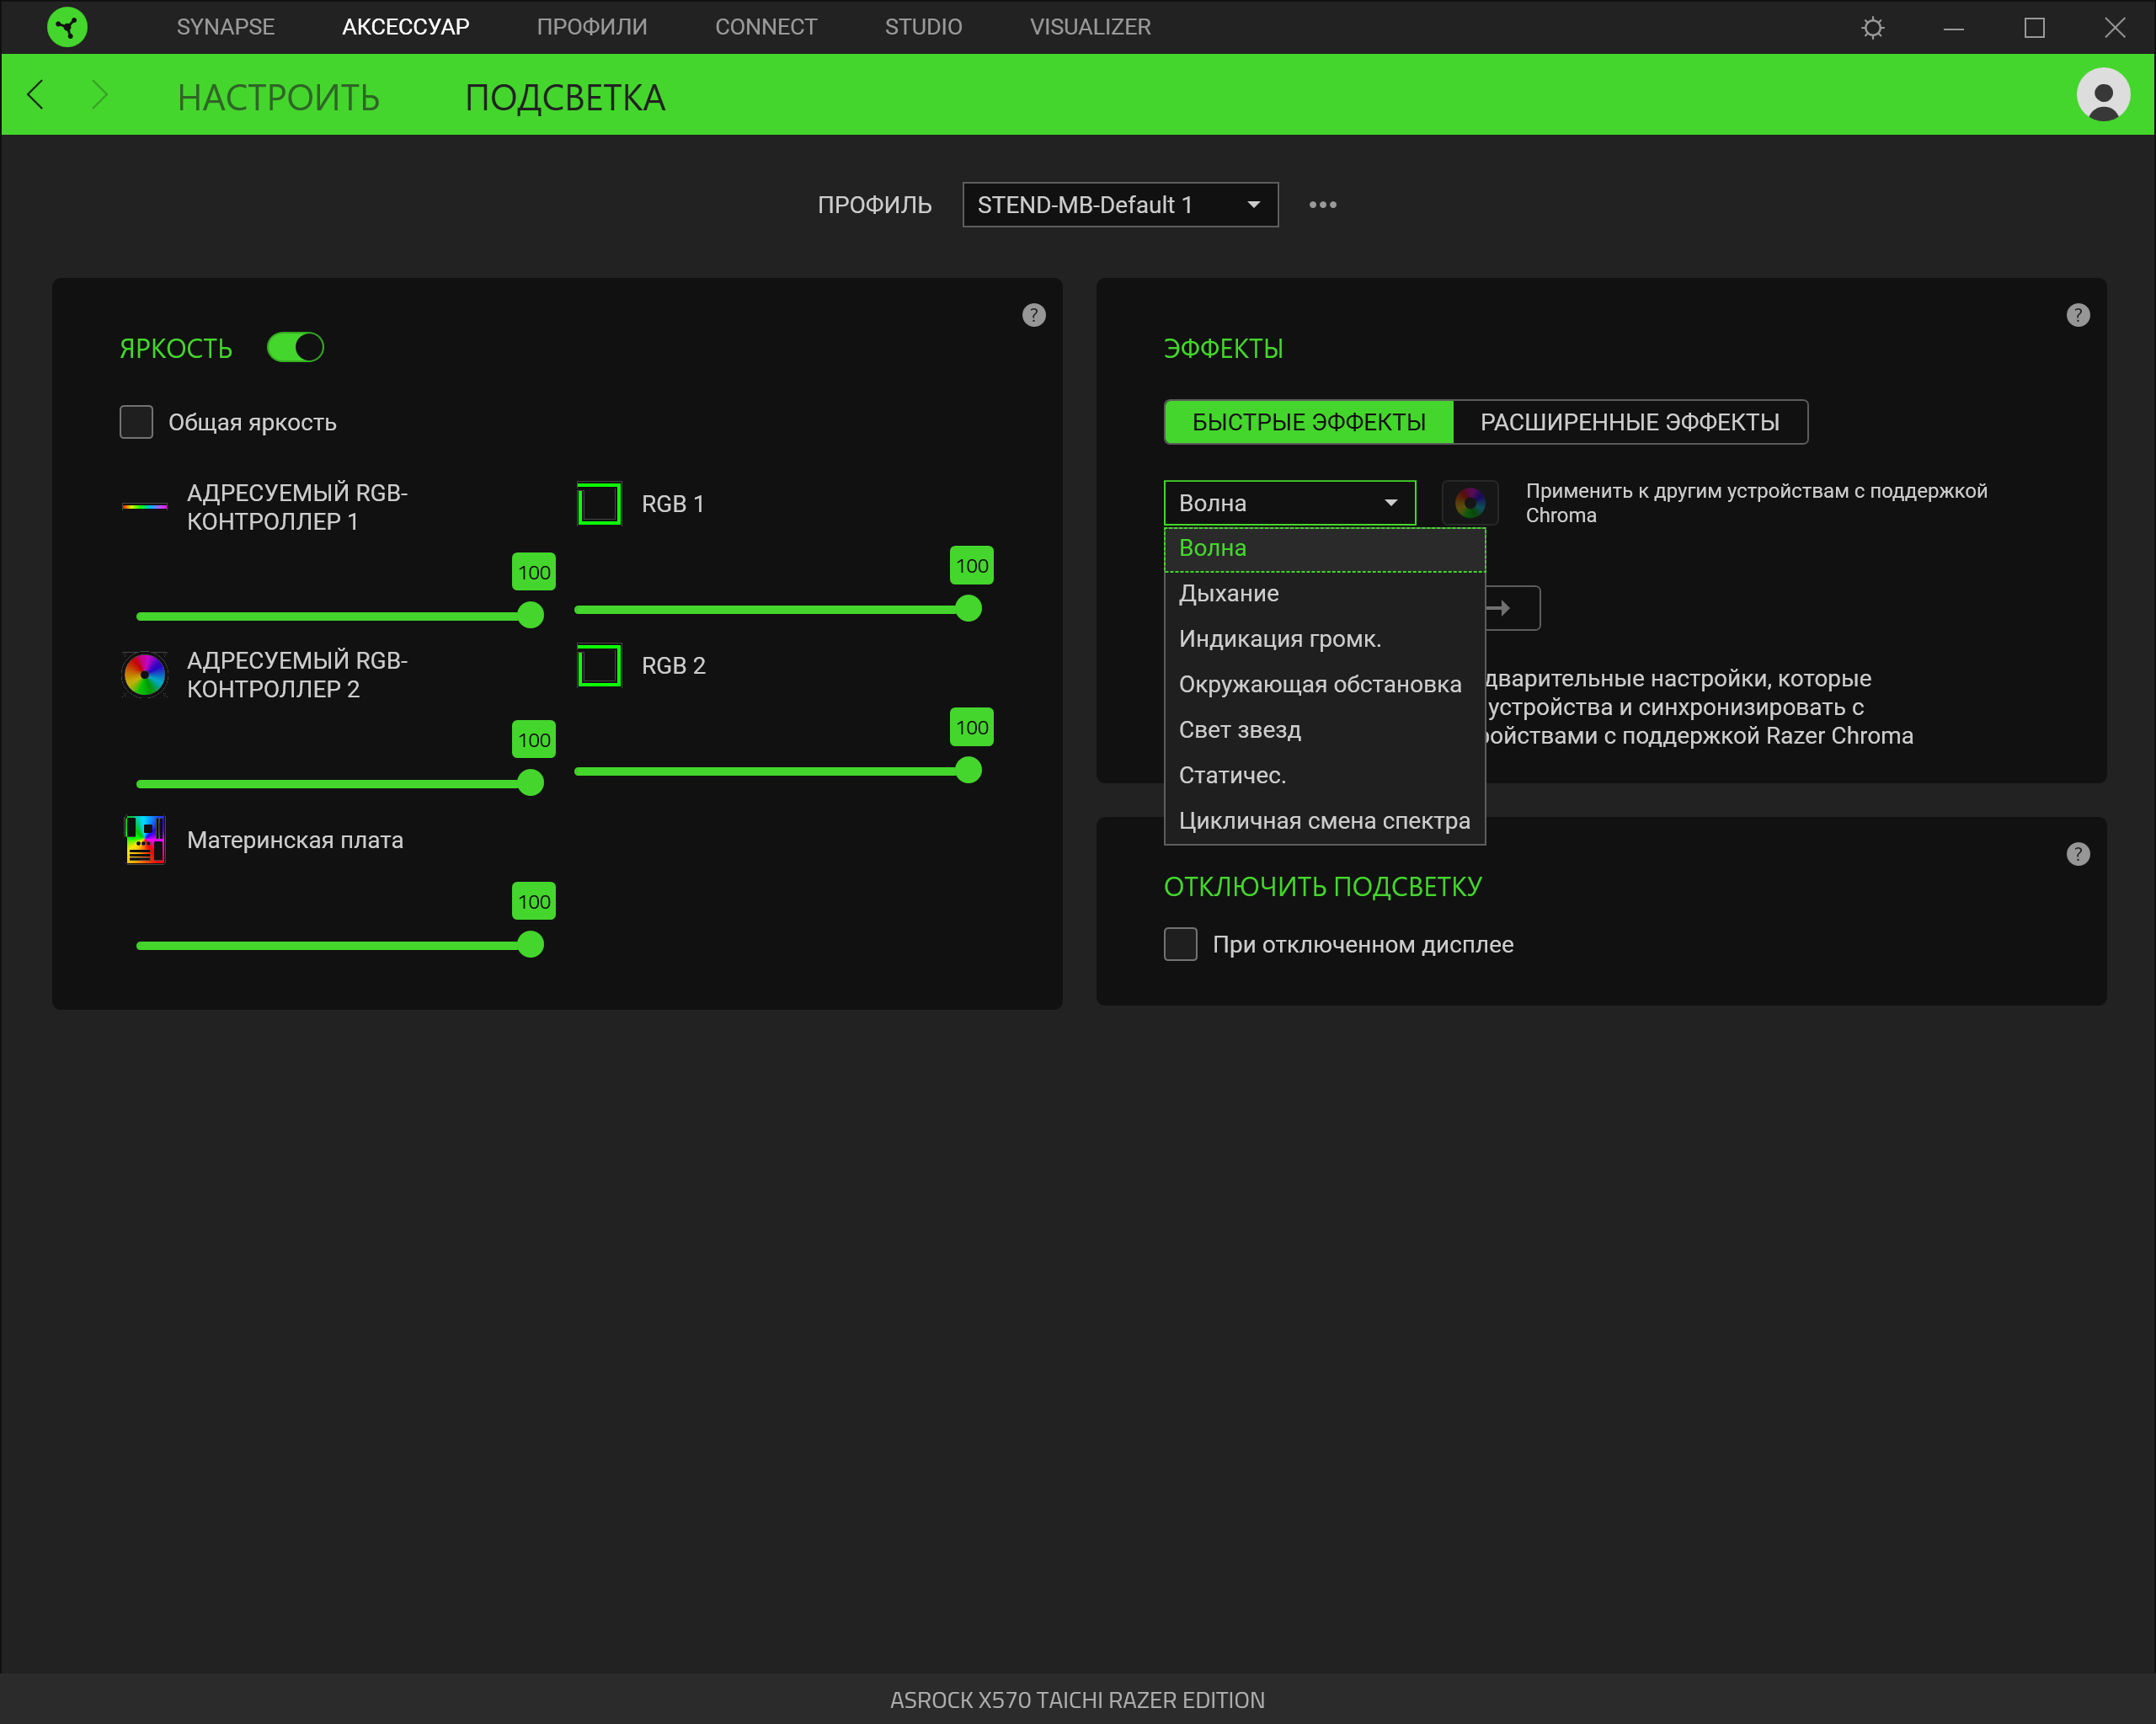Screen dimensions: 2156x1724
Task: Open profile options three-dots menu
Action: click(x=1322, y=205)
